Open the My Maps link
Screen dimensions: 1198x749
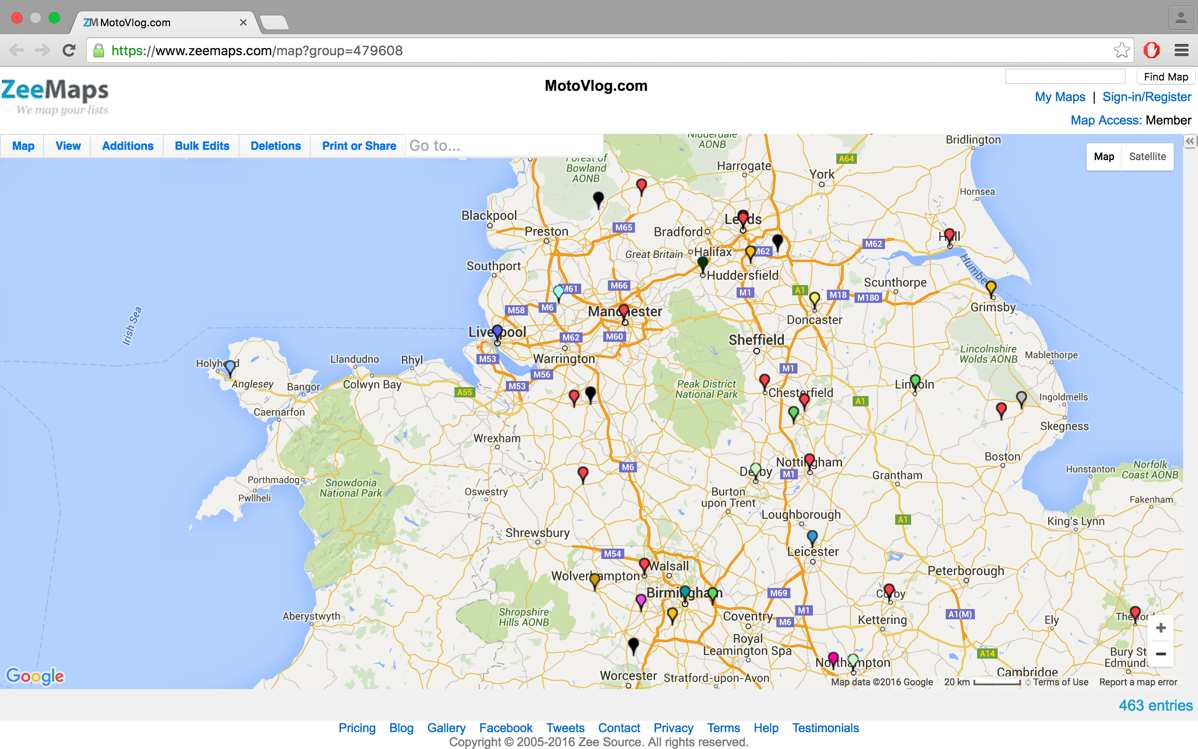click(1060, 97)
